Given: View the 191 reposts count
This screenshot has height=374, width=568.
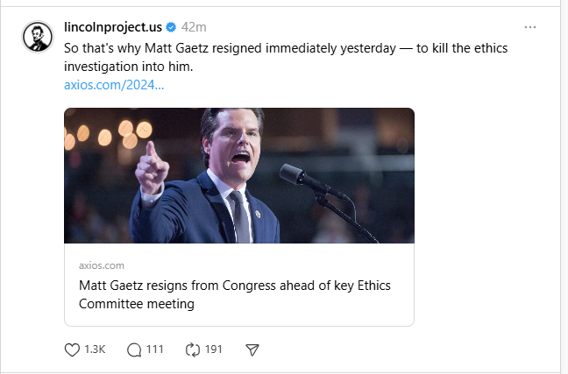Looking at the screenshot, I should click(x=213, y=349).
